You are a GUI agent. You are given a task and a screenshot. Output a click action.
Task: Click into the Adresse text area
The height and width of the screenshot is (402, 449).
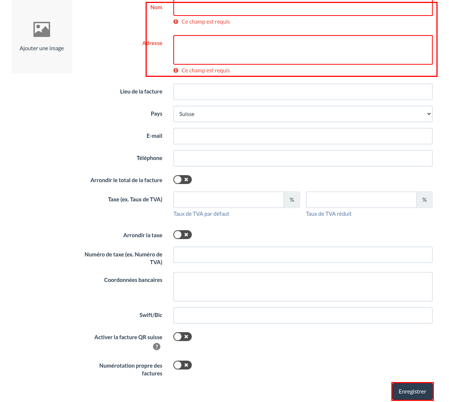[303, 50]
